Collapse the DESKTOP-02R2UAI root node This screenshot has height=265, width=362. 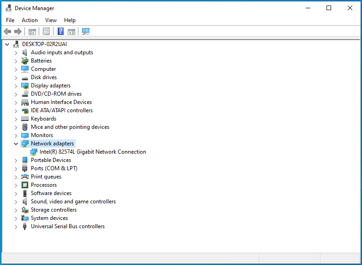(x=7, y=44)
